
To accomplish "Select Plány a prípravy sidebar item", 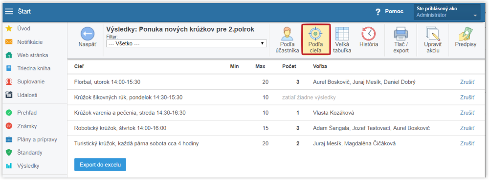I will (37, 140).
